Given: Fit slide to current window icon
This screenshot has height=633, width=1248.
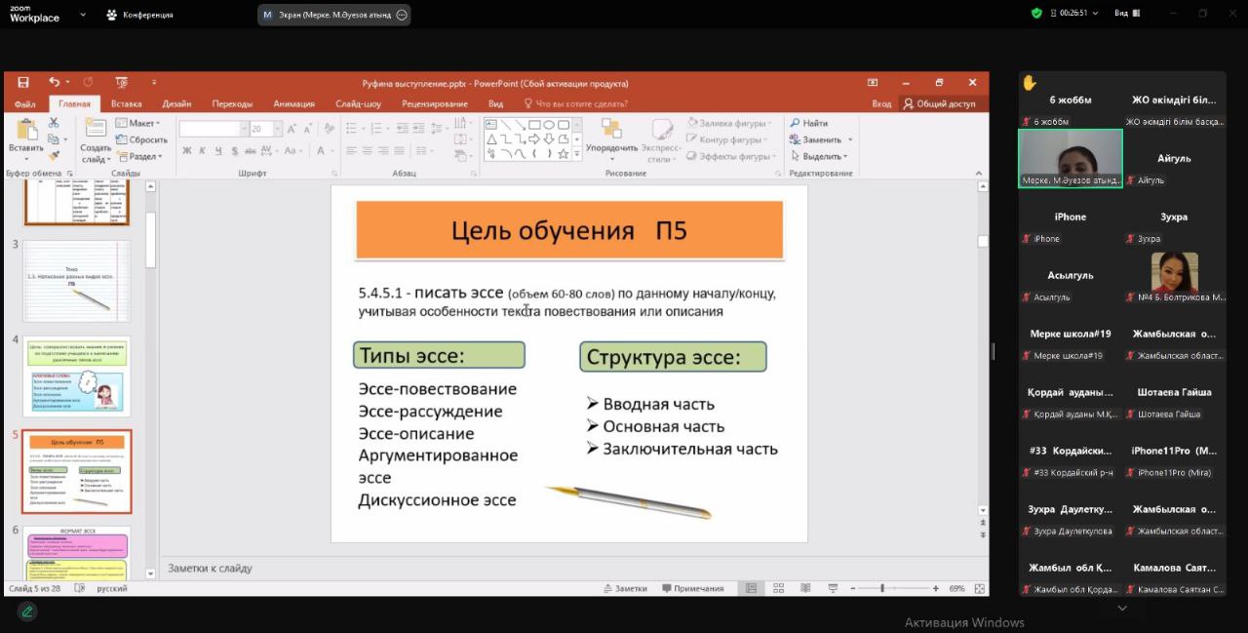Looking at the screenshot, I should (980, 588).
